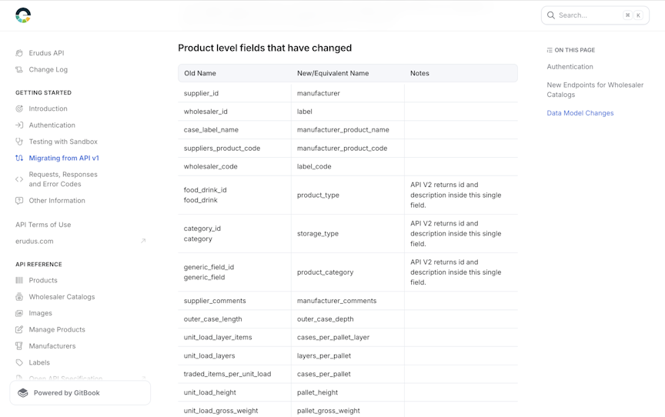Click the Introduction target icon
Screen dimensions: 665x417
click(19, 108)
